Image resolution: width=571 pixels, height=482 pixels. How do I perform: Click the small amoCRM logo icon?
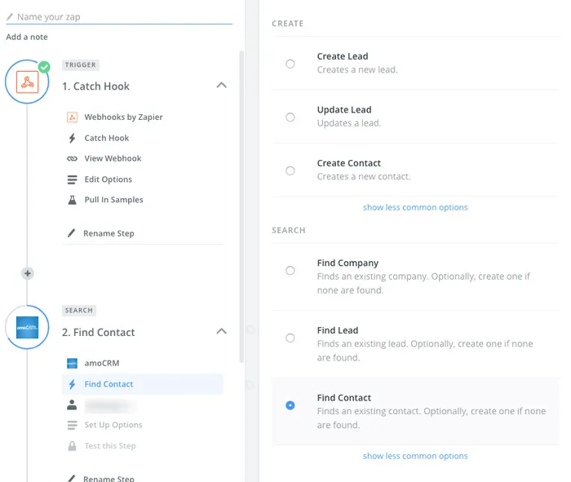[72, 363]
